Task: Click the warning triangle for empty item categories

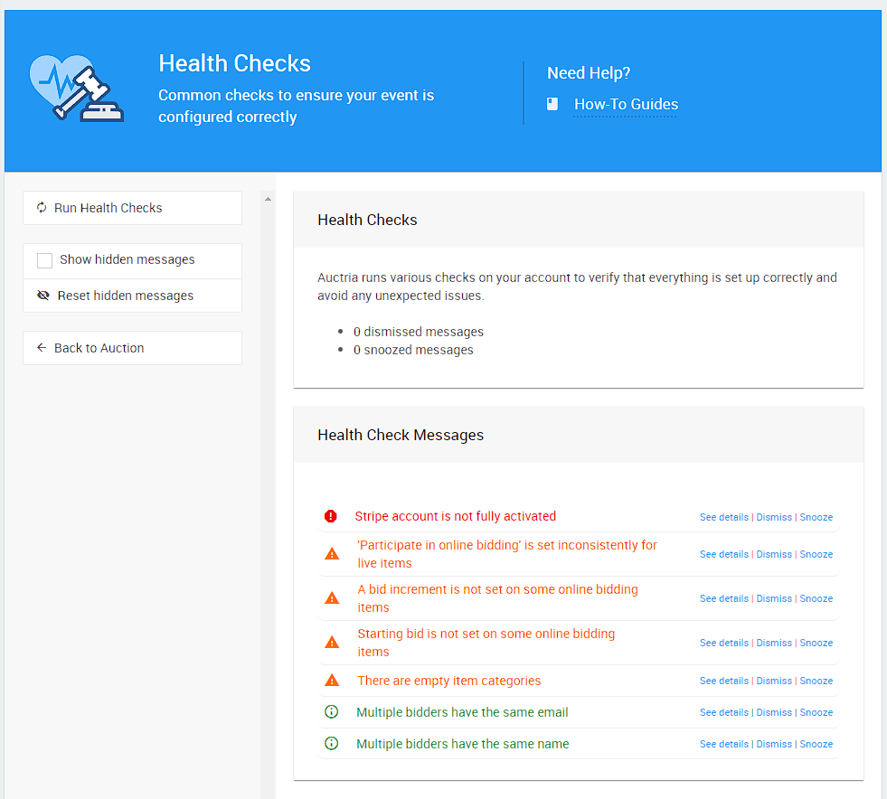Action: 332,681
